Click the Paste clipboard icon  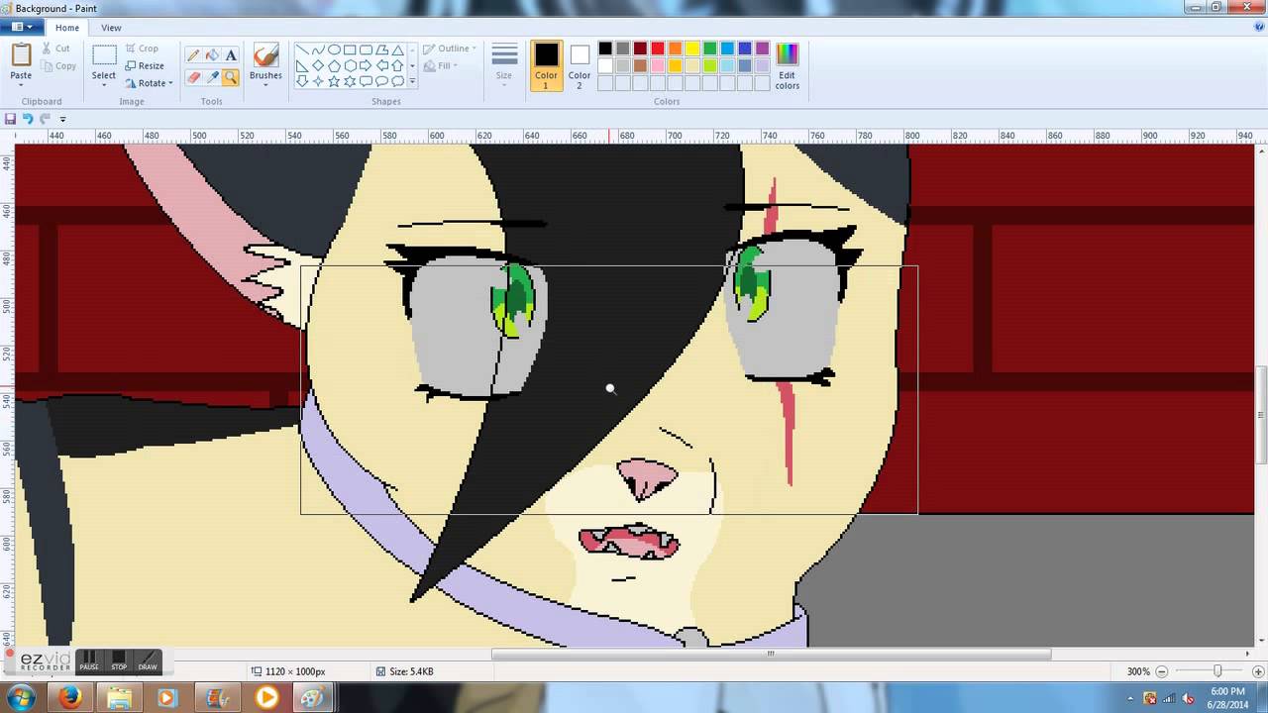pyautogui.click(x=21, y=55)
